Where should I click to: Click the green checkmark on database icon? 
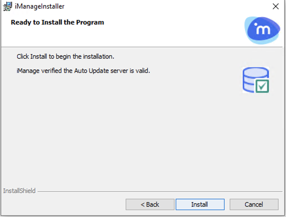click(x=262, y=86)
